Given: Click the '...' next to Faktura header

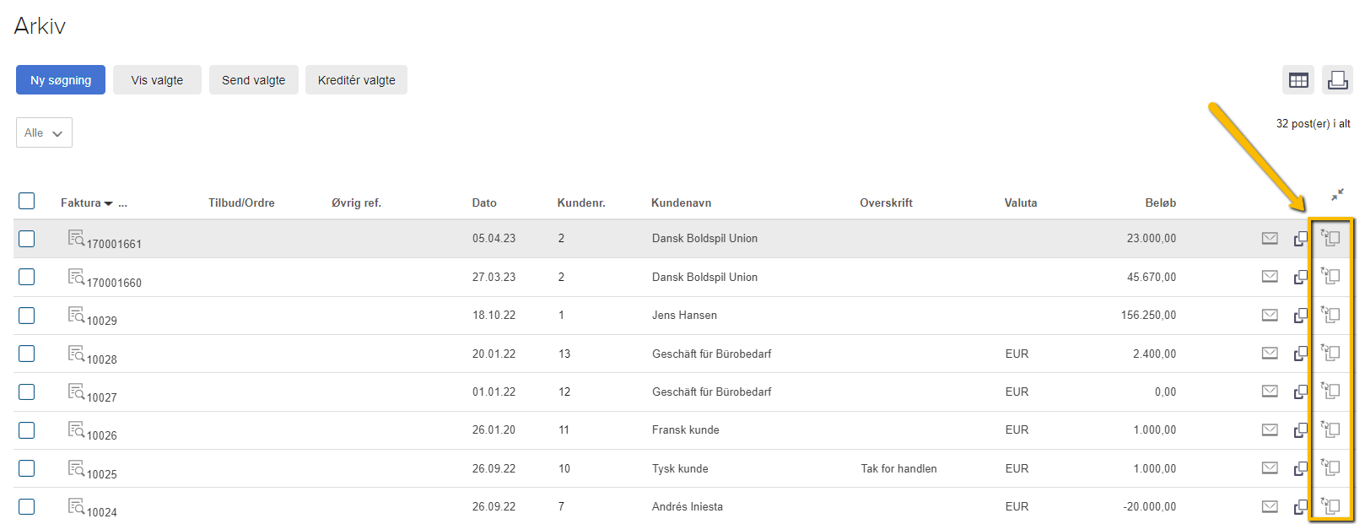Looking at the screenshot, I should [123, 203].
